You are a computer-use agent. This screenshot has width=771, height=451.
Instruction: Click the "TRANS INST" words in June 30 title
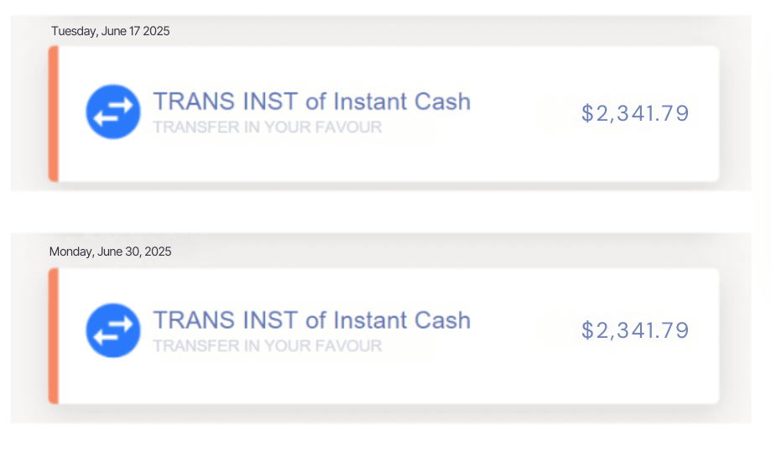coord(225,319)
